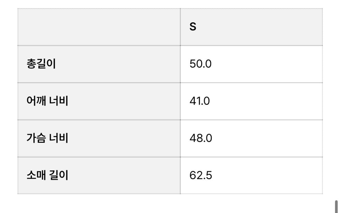Click the 41.0 shoulder width value
340x213 pixels.
click(x=199, y=101)
